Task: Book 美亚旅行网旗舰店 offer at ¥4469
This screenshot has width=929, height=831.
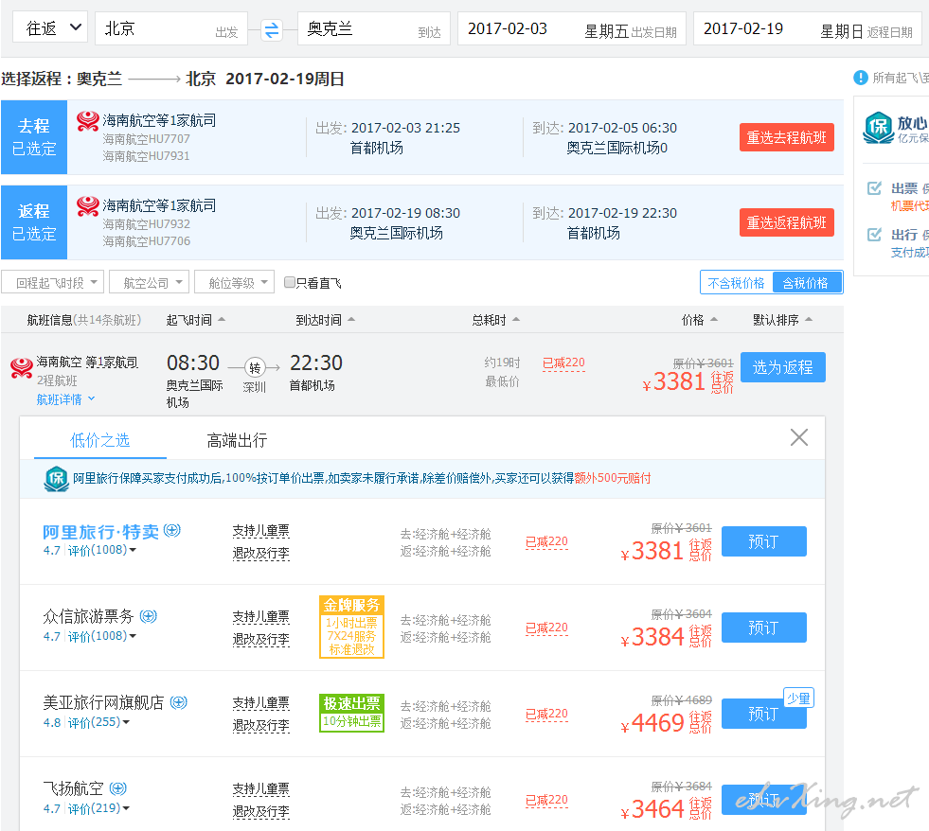Action: tap(763, 714)
